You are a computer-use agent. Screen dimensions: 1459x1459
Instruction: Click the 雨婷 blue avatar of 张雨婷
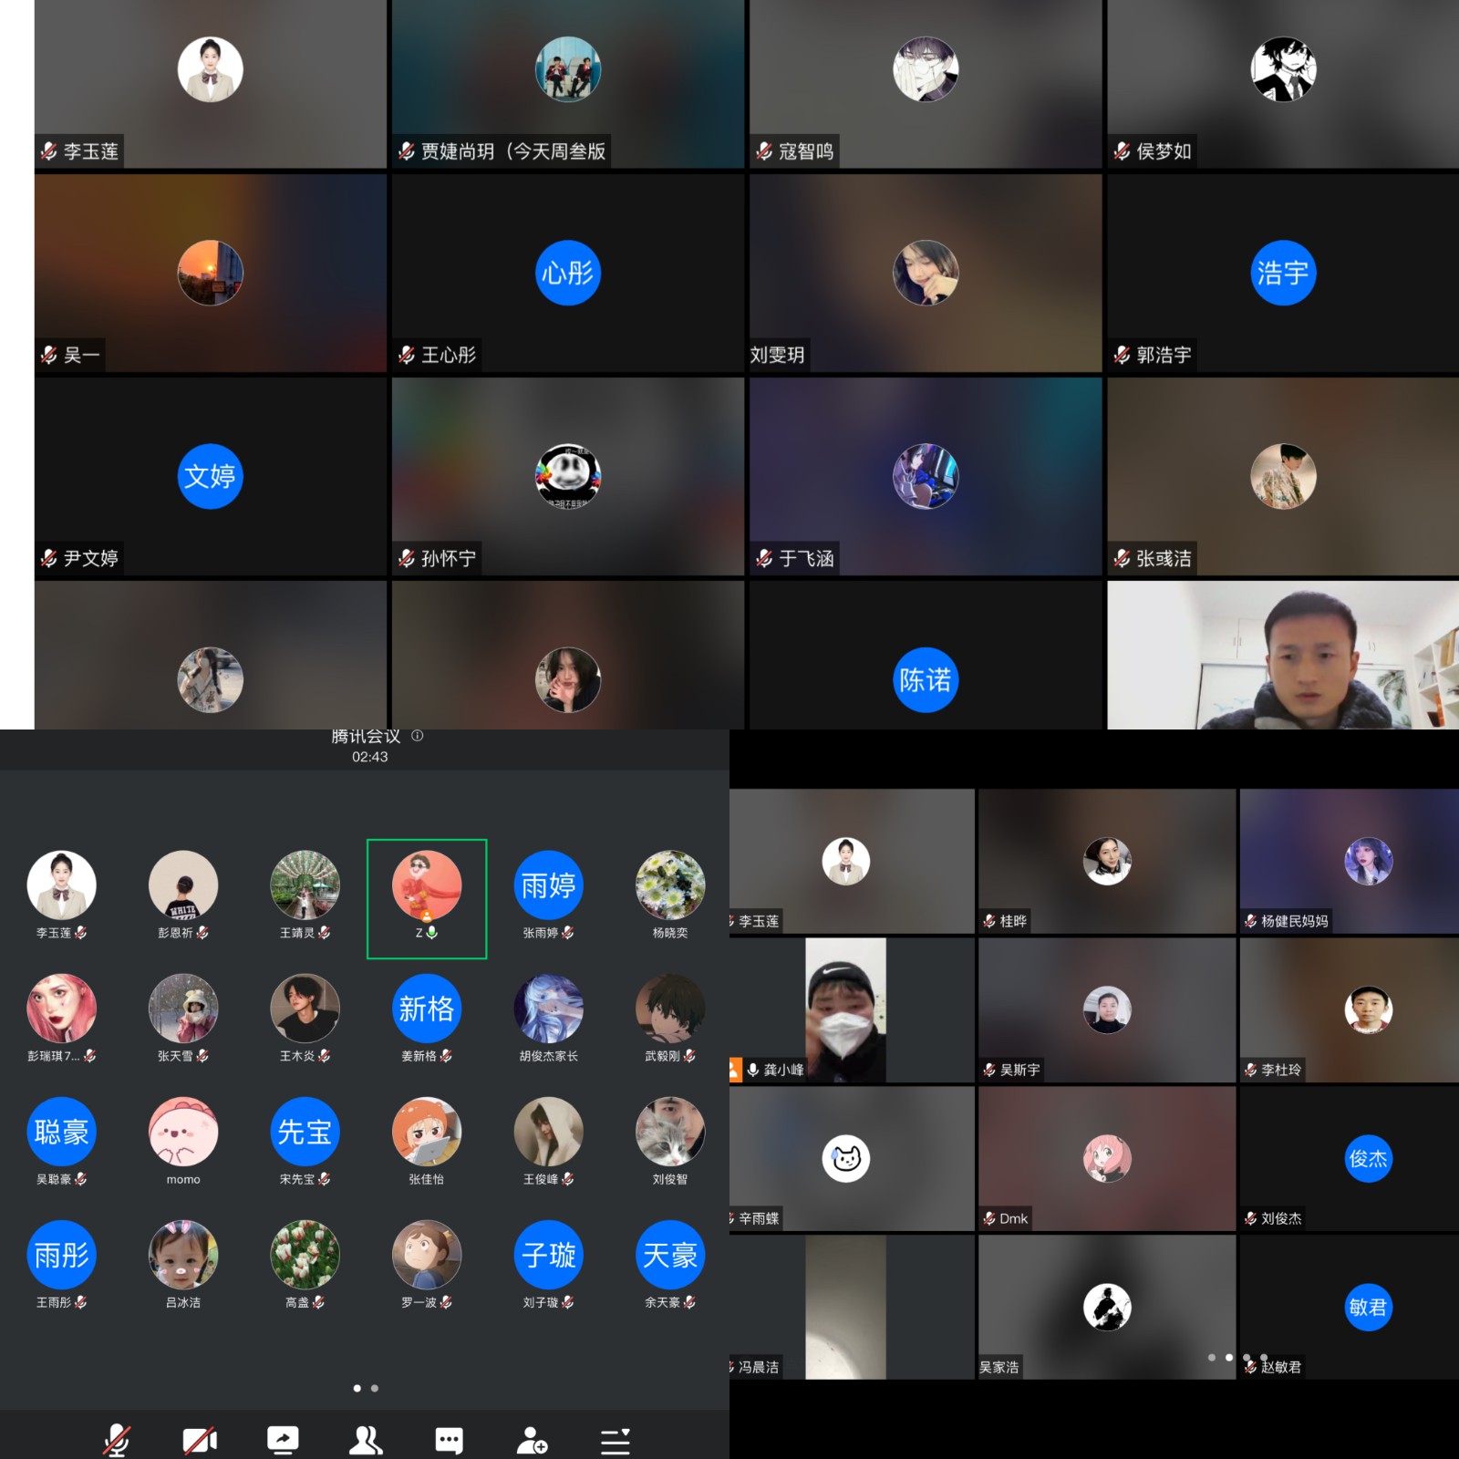pyautogui.click(x=548, y=885)
